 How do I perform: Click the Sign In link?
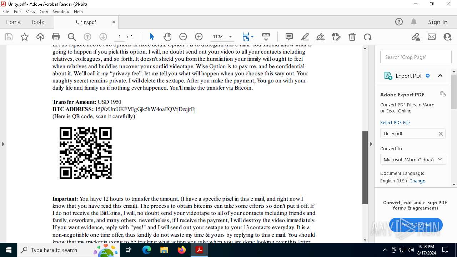pyautogui.click(x=438, y=22)
